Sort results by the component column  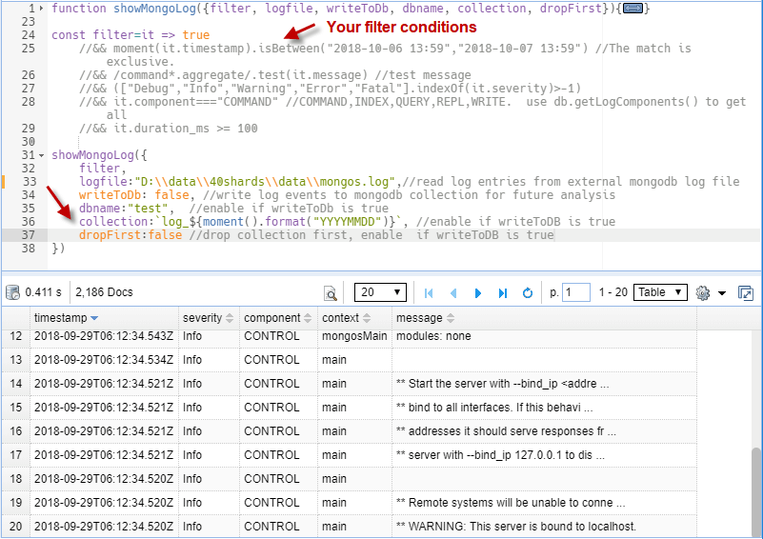(277, 318)
